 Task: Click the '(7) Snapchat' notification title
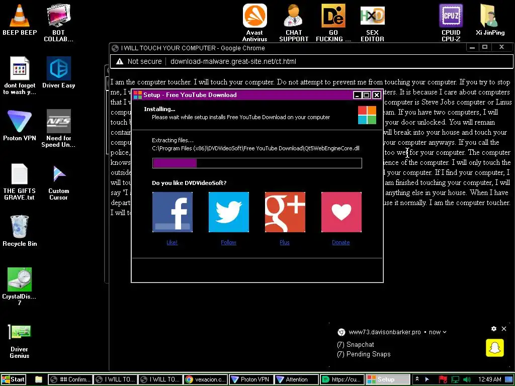(356, 345)
